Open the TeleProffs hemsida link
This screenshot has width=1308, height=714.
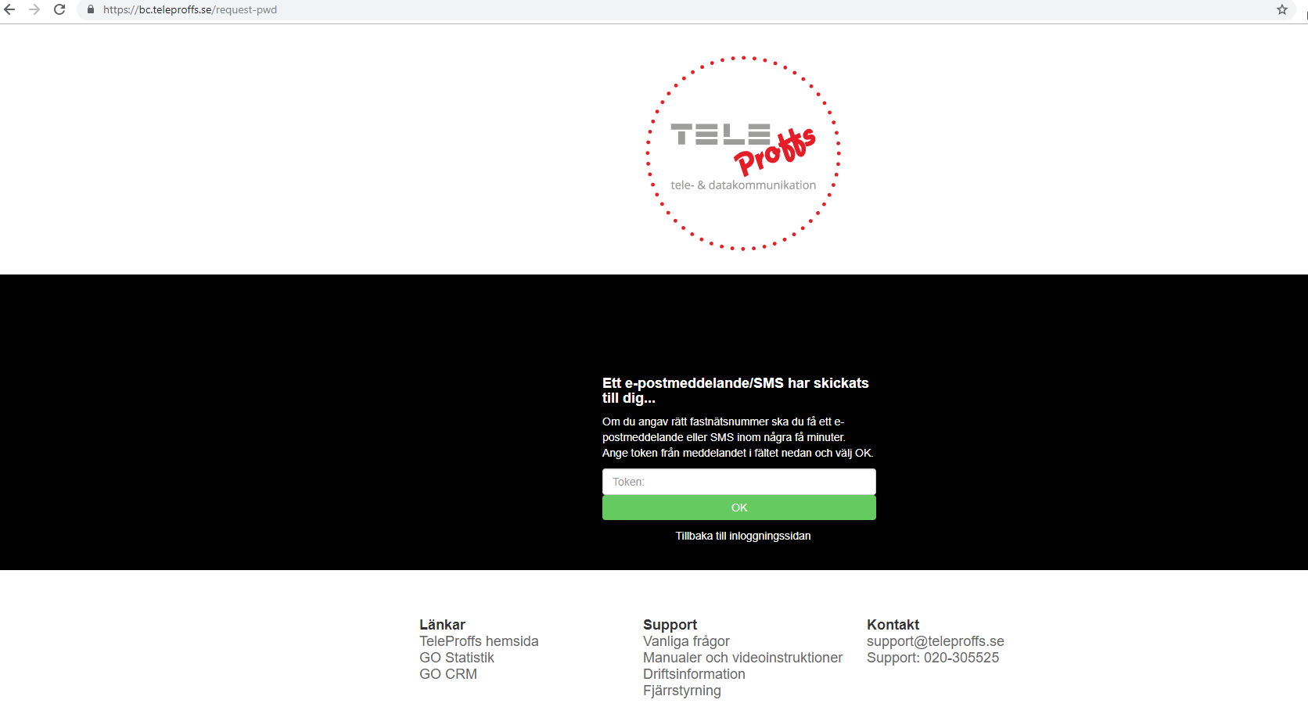479,641
